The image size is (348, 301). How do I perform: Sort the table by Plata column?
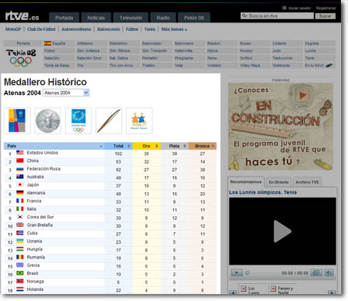tap(175, 146)
